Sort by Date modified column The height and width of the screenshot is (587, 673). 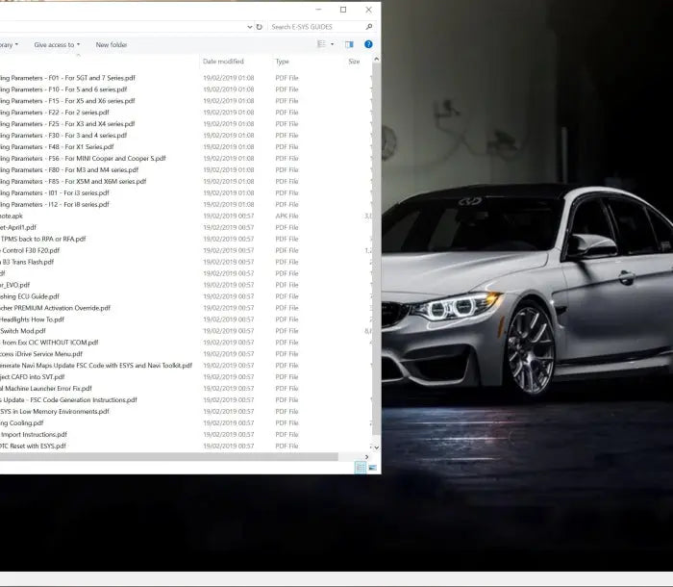click(x=223, y=62)
